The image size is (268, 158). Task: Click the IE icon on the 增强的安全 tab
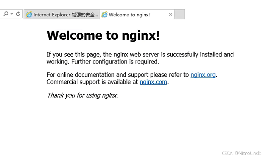(x=29, y=14)
